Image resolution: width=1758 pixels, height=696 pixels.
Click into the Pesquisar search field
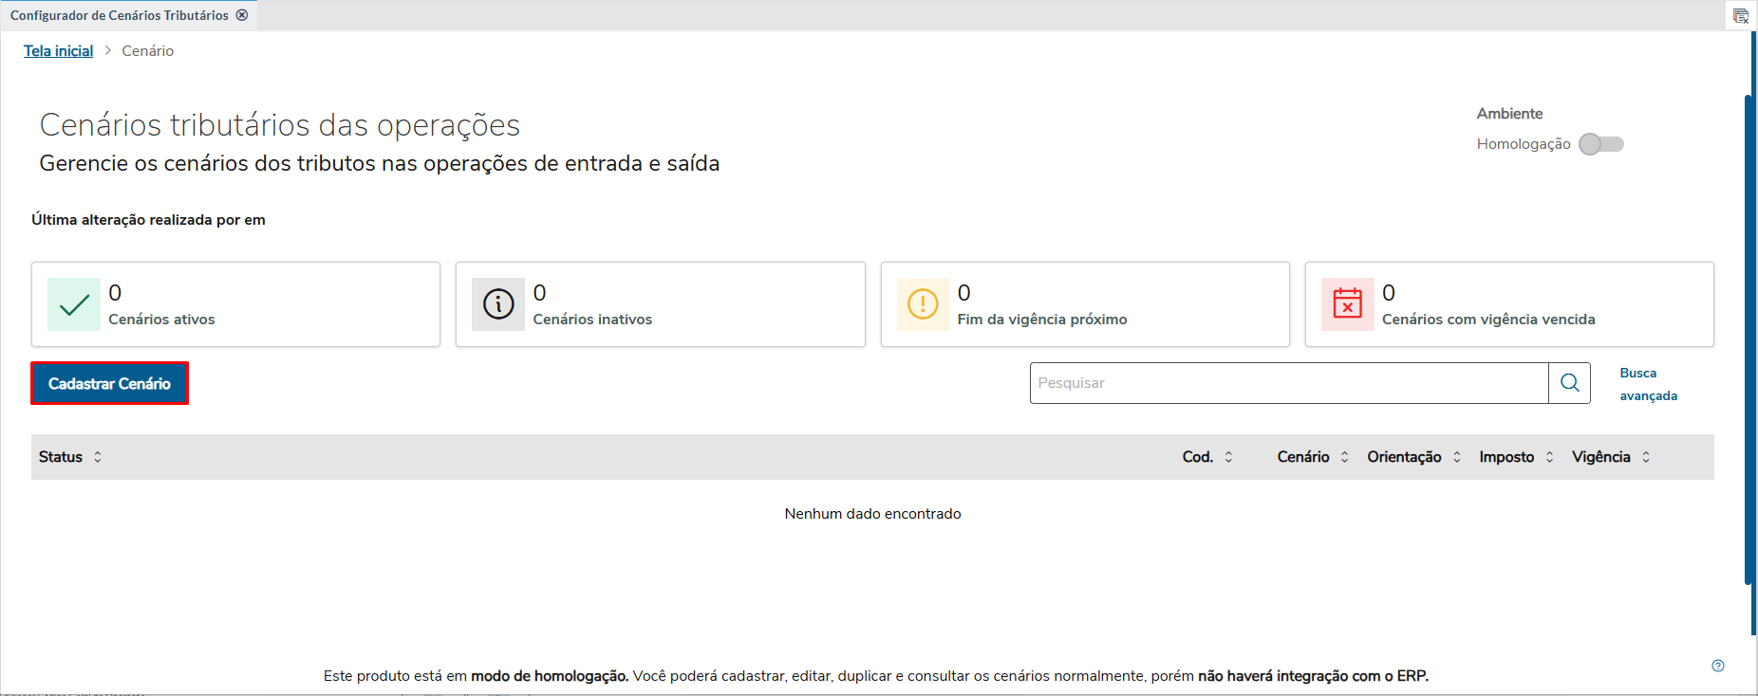tap(1288, 383)
